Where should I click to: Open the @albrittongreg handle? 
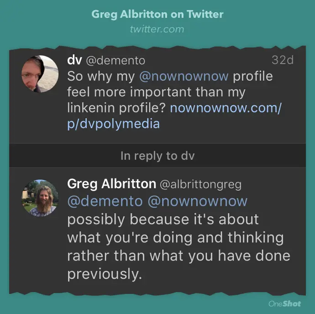(x=200, y=184)
